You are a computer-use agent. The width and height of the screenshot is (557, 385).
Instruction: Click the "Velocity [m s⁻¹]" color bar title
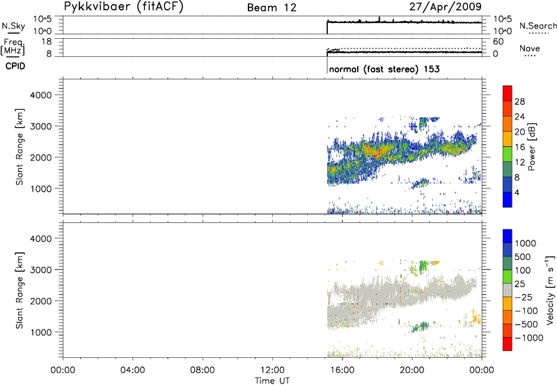pos(550,290)
